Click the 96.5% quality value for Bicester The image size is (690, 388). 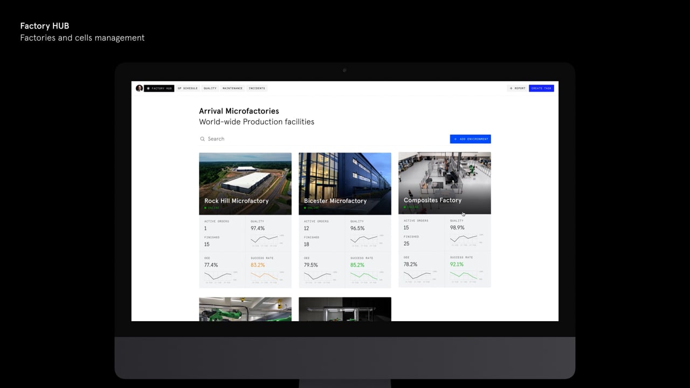pyautogui.click(x=357, y=228)
